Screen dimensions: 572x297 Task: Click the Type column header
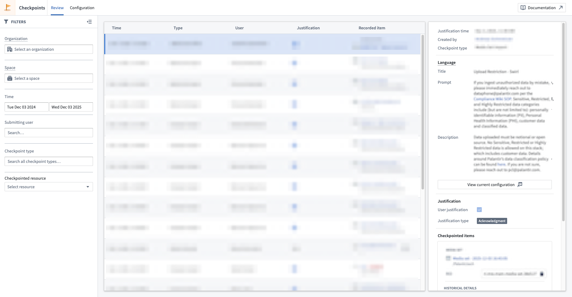click(x=178, y=28)
